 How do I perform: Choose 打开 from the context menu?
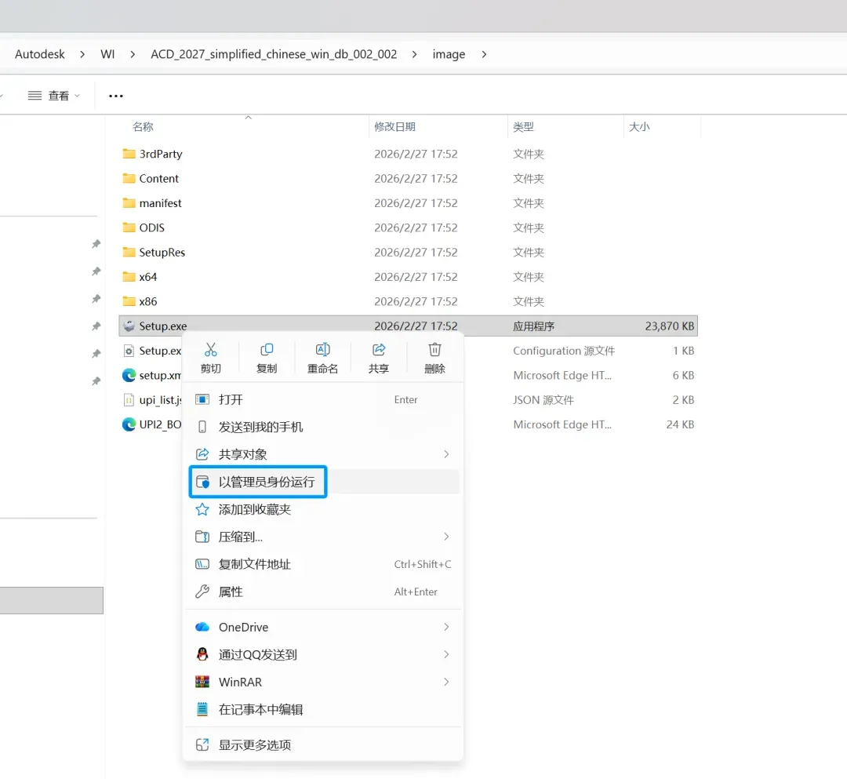(x=323, y=400)
